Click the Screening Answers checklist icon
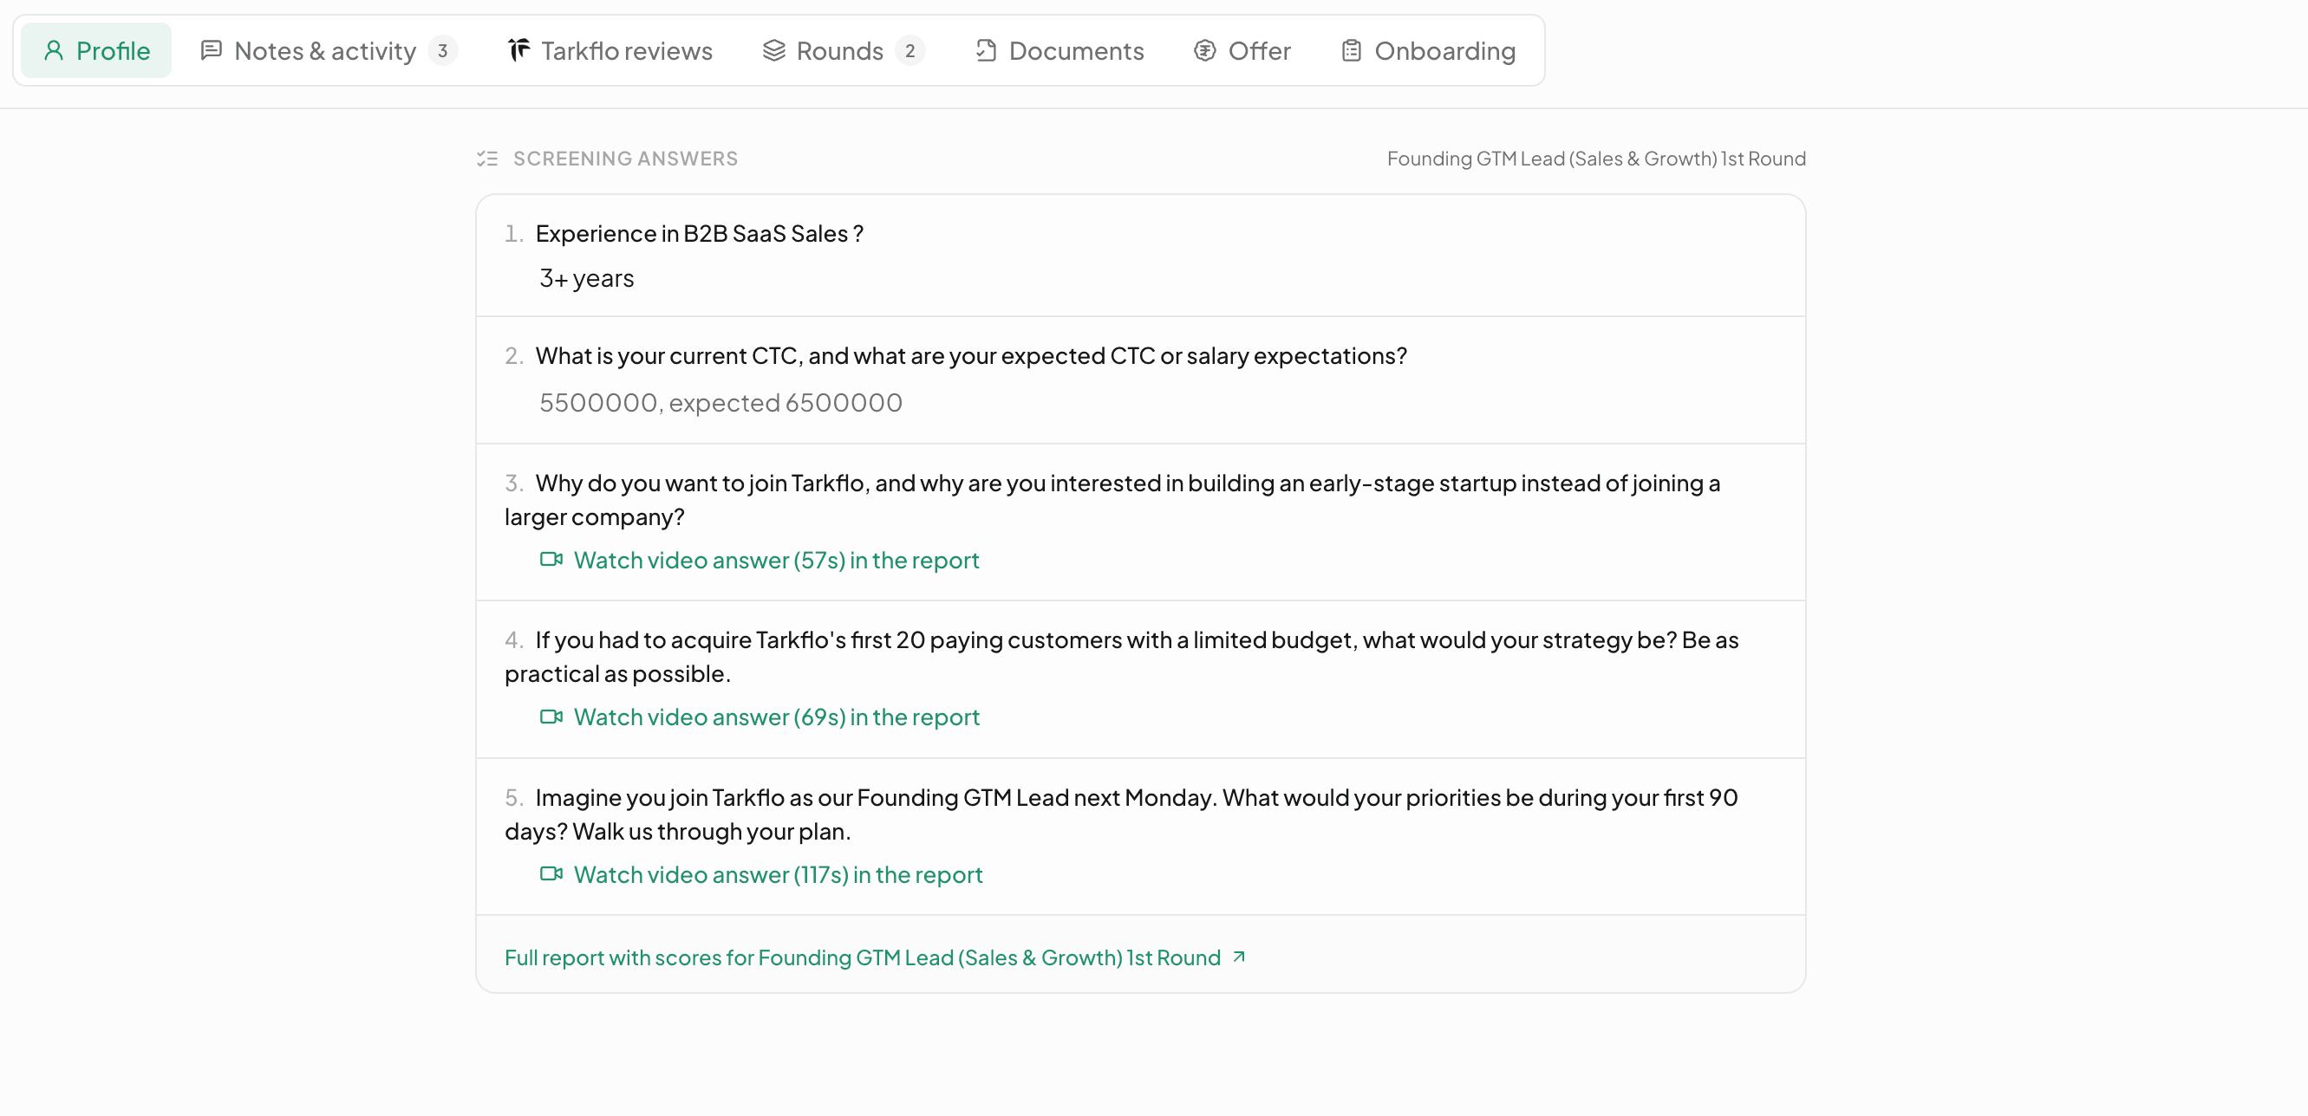Screen dimensions: 2308x1116 (487, 159)
